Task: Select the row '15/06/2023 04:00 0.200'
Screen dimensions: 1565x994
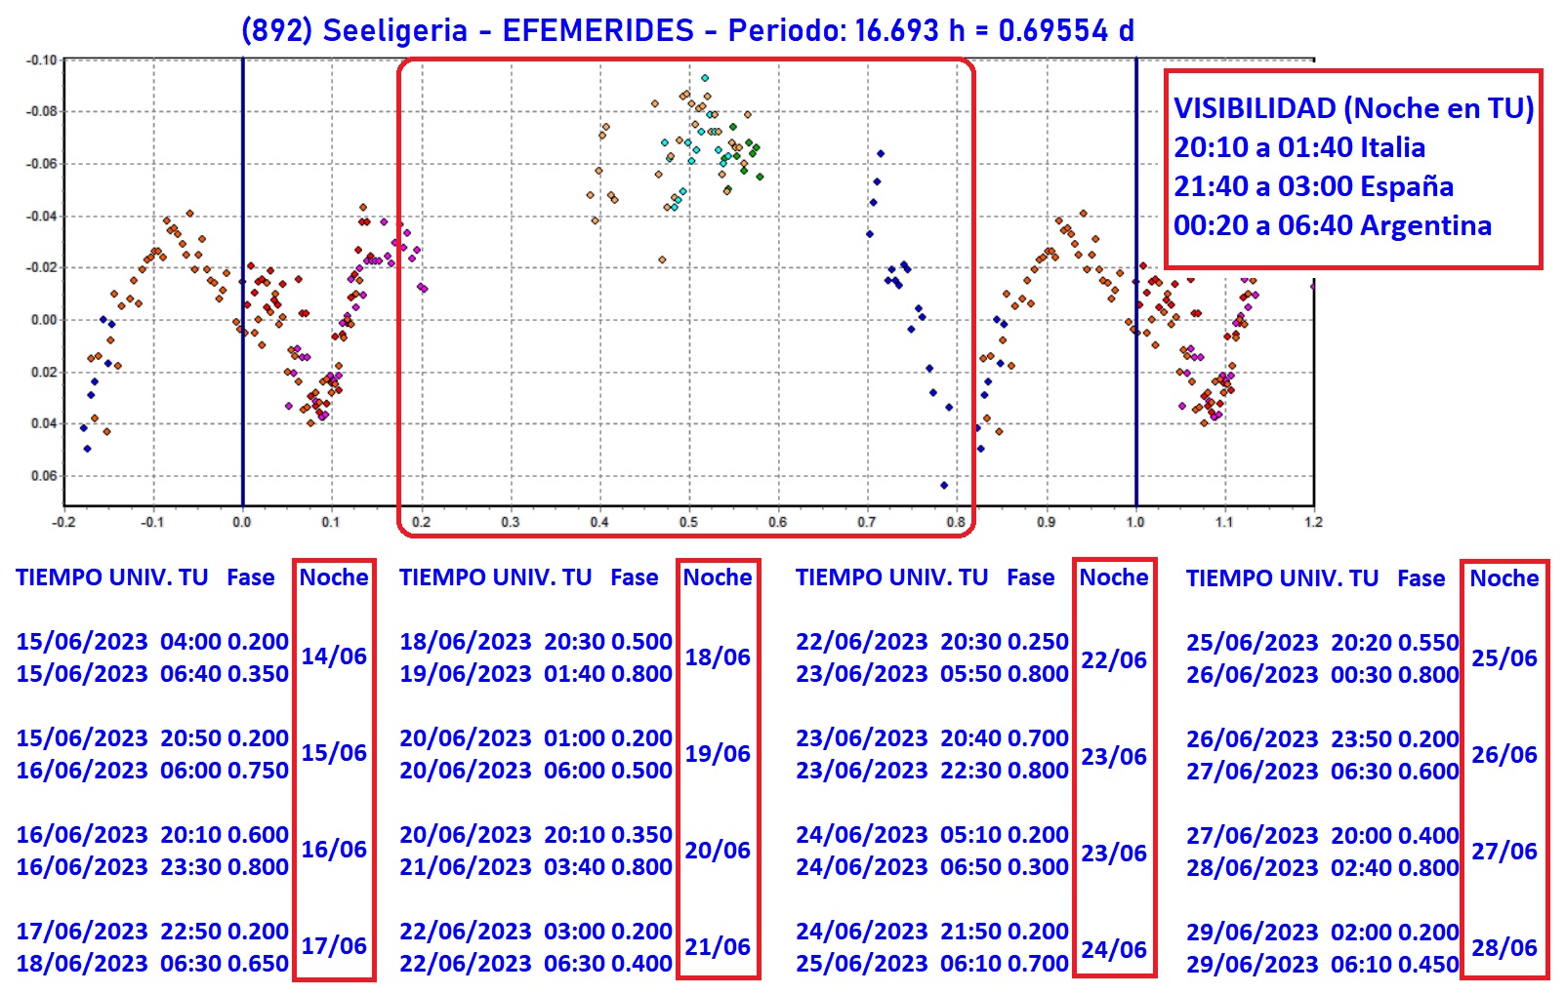Action: click(x=152, y=642)
